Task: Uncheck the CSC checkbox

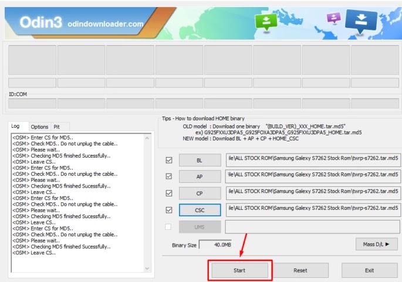Action: (x=169, y=210)
